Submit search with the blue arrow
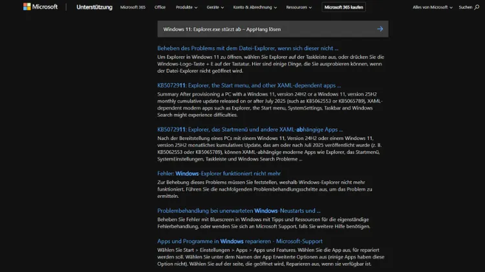 point(380,29)
